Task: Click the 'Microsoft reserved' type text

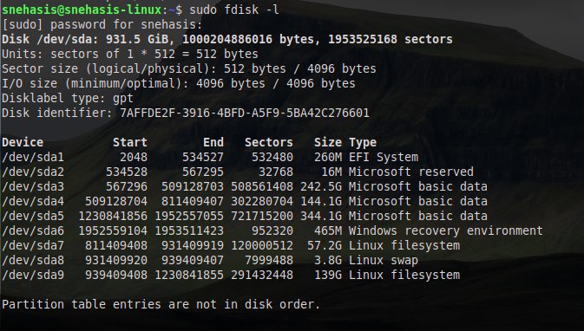Action: pyautogui.click(x=410, y=172)
